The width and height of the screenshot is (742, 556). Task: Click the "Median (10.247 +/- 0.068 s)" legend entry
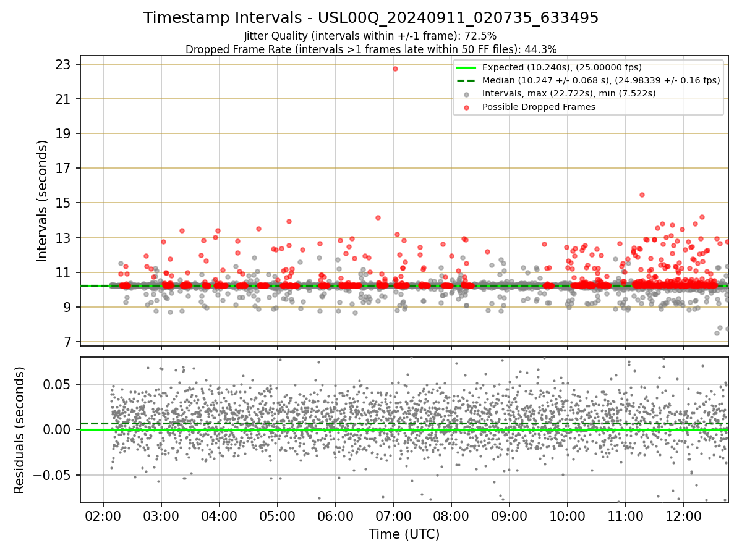[601, 80]
